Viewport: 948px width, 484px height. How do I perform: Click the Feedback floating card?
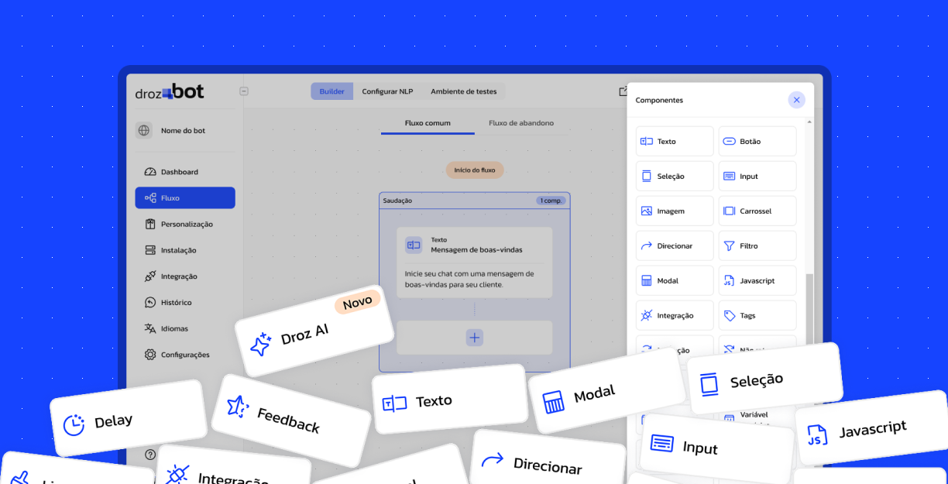coord(291,420)
